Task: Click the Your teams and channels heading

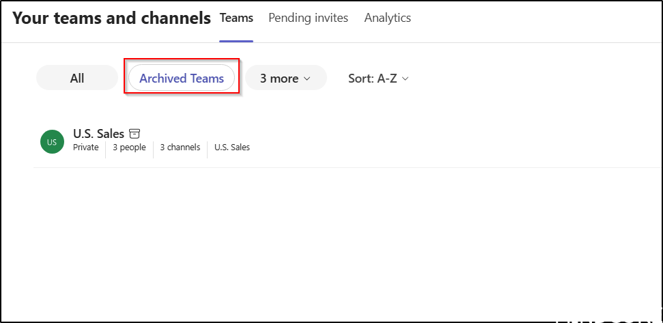Action: tap(111, 18)
